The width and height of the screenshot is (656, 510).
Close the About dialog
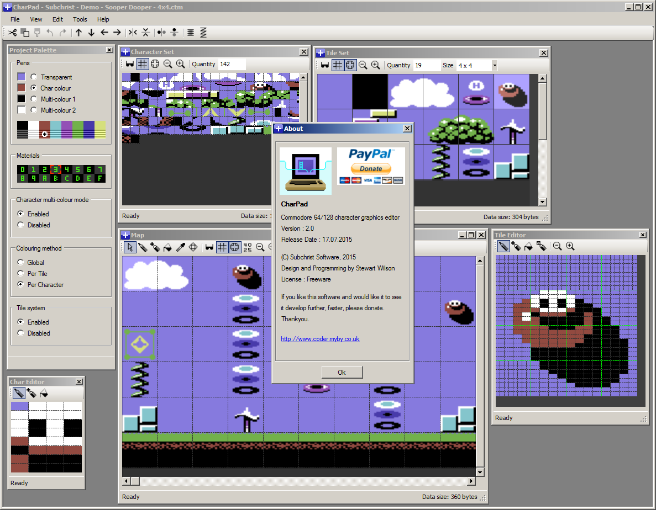(x=407, y=129)
